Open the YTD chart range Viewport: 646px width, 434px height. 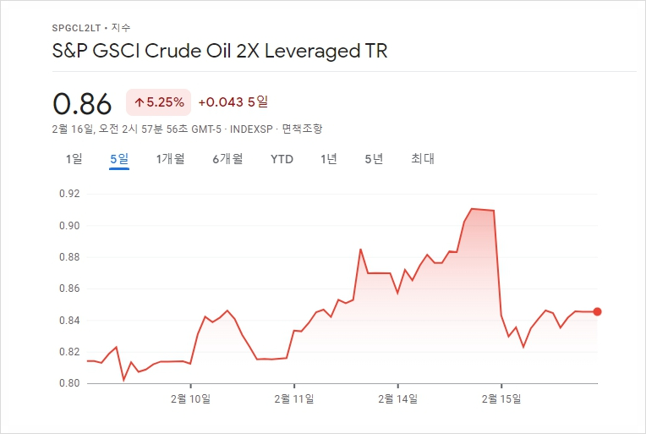pyautogui.click(x=282, y=159)
